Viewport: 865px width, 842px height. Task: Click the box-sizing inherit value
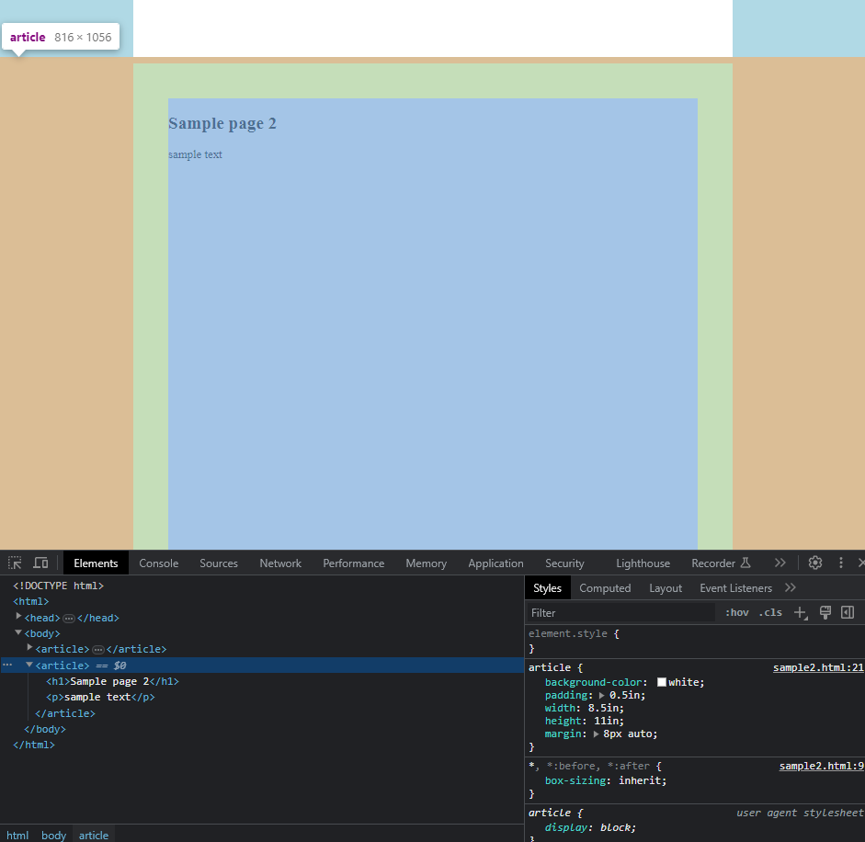pos(641,780)
